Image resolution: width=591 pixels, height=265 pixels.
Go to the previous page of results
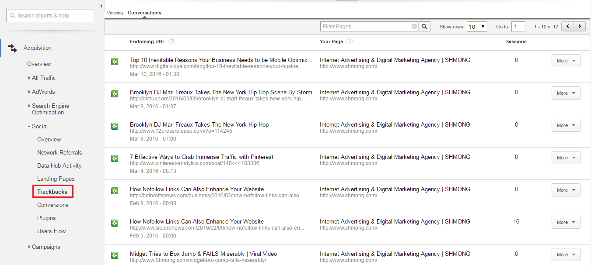(568, 27)
